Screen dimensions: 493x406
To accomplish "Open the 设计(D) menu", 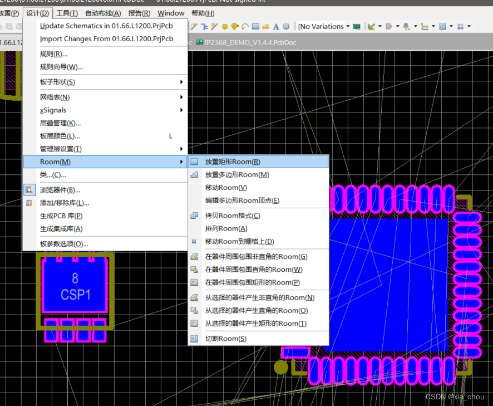I will coord(38,13).
